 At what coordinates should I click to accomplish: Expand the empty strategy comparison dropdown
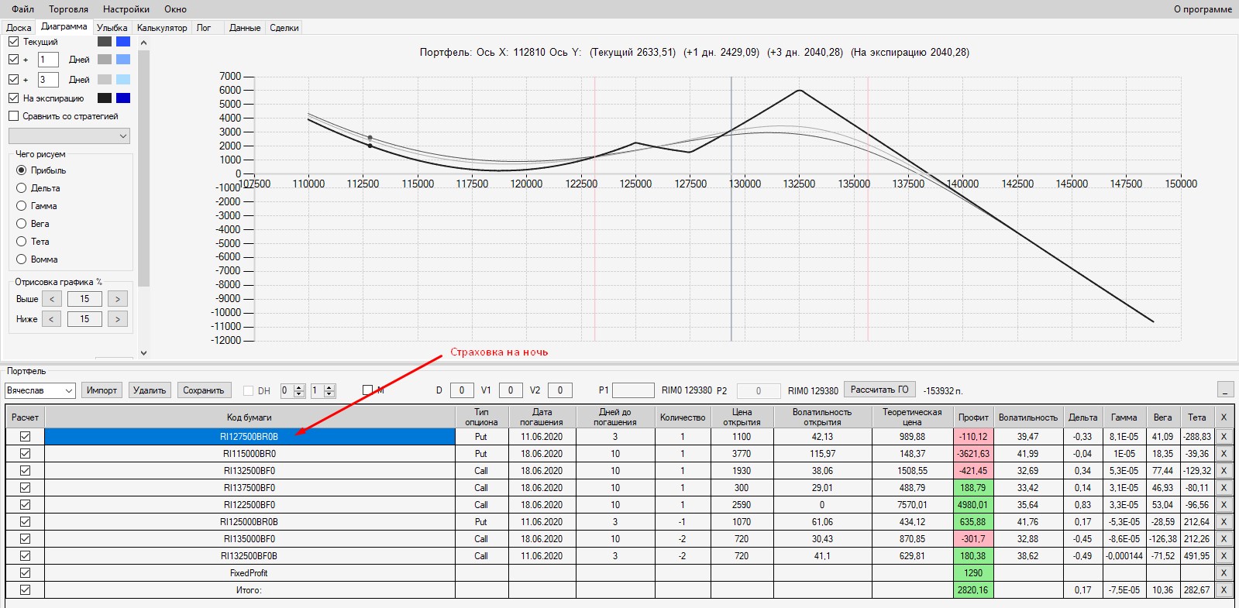(x=122, y=136)
